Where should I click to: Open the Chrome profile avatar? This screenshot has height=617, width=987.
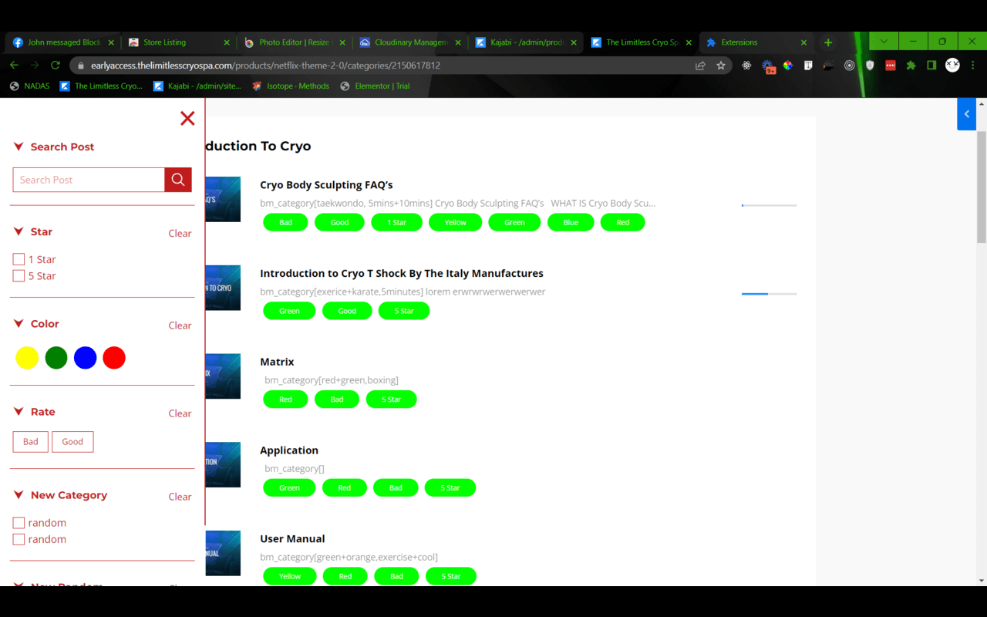tap(953, 66)
